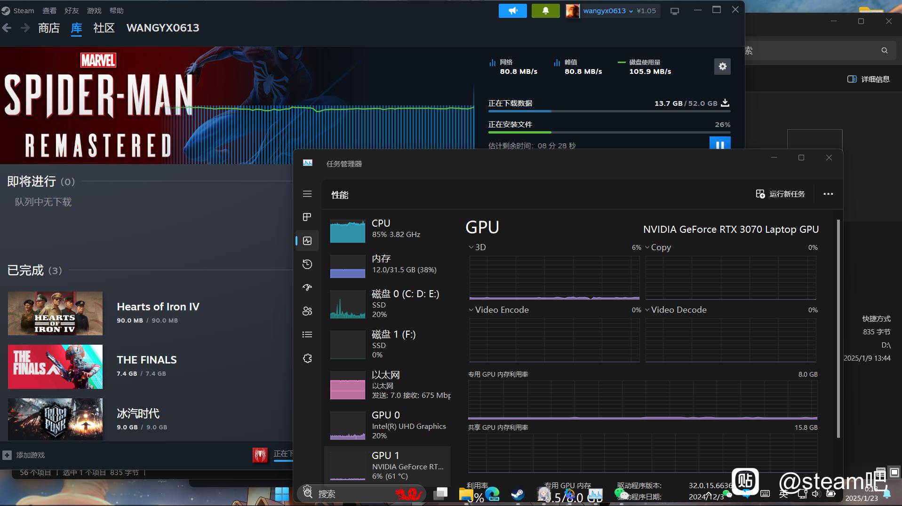The image size is (902, 506).
Task: Toggle 详细信息 details pane in Explorer
Action: (x=869, y=79)
